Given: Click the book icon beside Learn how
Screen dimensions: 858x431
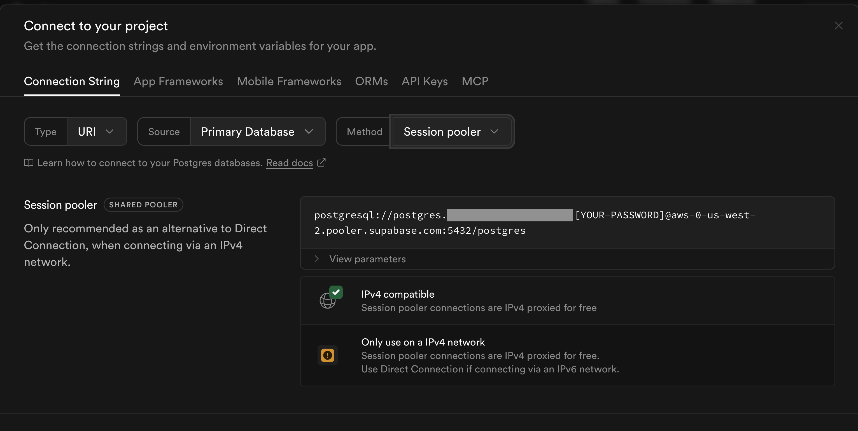Looking at the screenshot, I should tap(29, 163).
